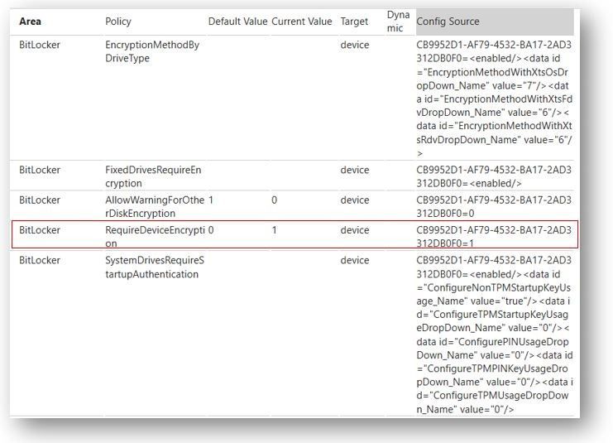The height and width of the screenshot is (443, 613).
Task: Click default value 1 for AllowWarningForOtherDiskEncryption
Action: (211, 200)
